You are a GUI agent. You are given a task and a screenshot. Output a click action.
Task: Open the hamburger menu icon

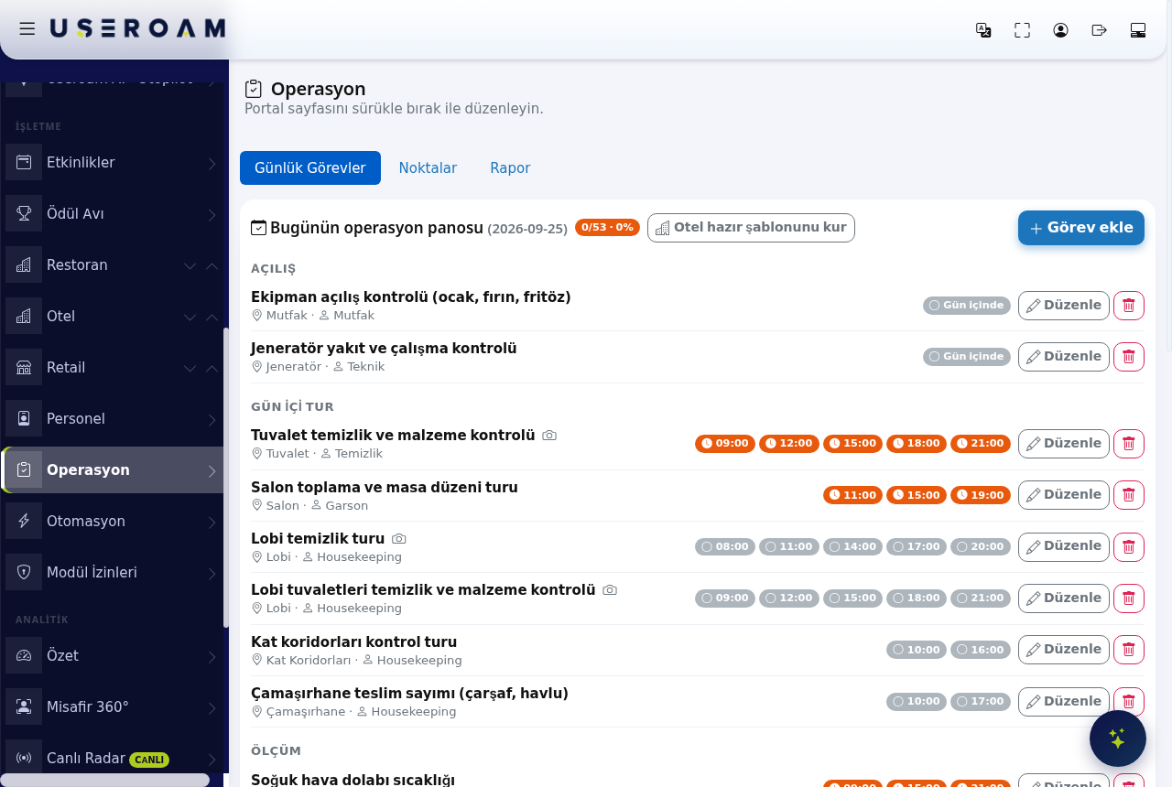point(27,29)
